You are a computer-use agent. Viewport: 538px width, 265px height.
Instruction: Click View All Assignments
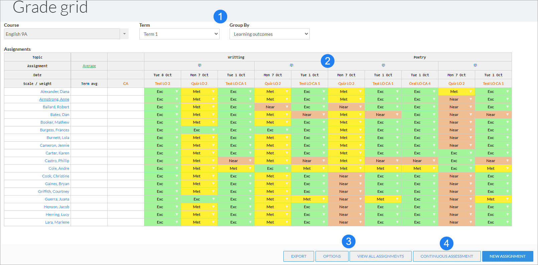(x=381, y=256)
